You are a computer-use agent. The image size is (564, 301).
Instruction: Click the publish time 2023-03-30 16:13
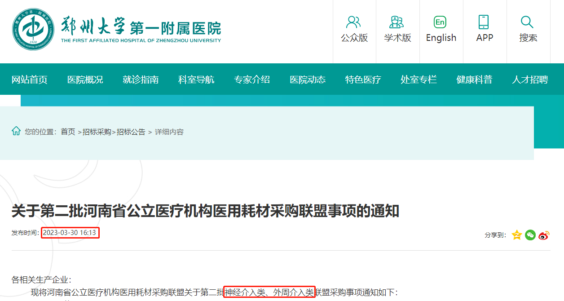pos(70,233)
